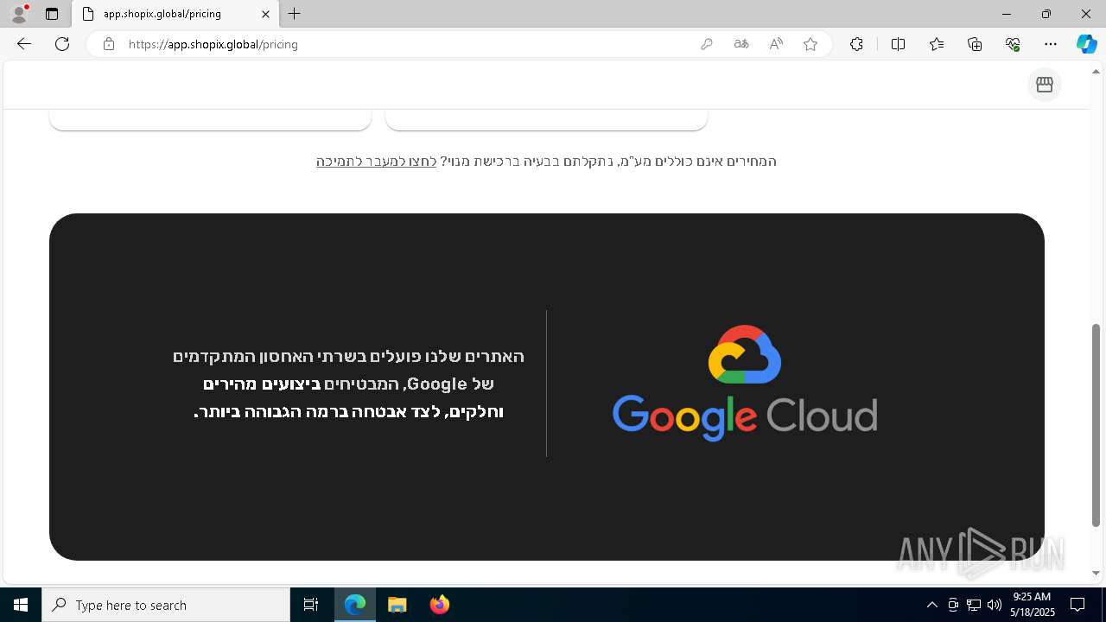Launch Copilot from the toolbar
The height and width of the screenshot is (622, 1106).
coord(1086,44)
